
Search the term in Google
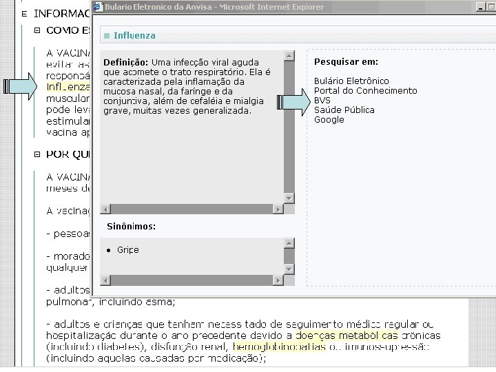(329, 120)
